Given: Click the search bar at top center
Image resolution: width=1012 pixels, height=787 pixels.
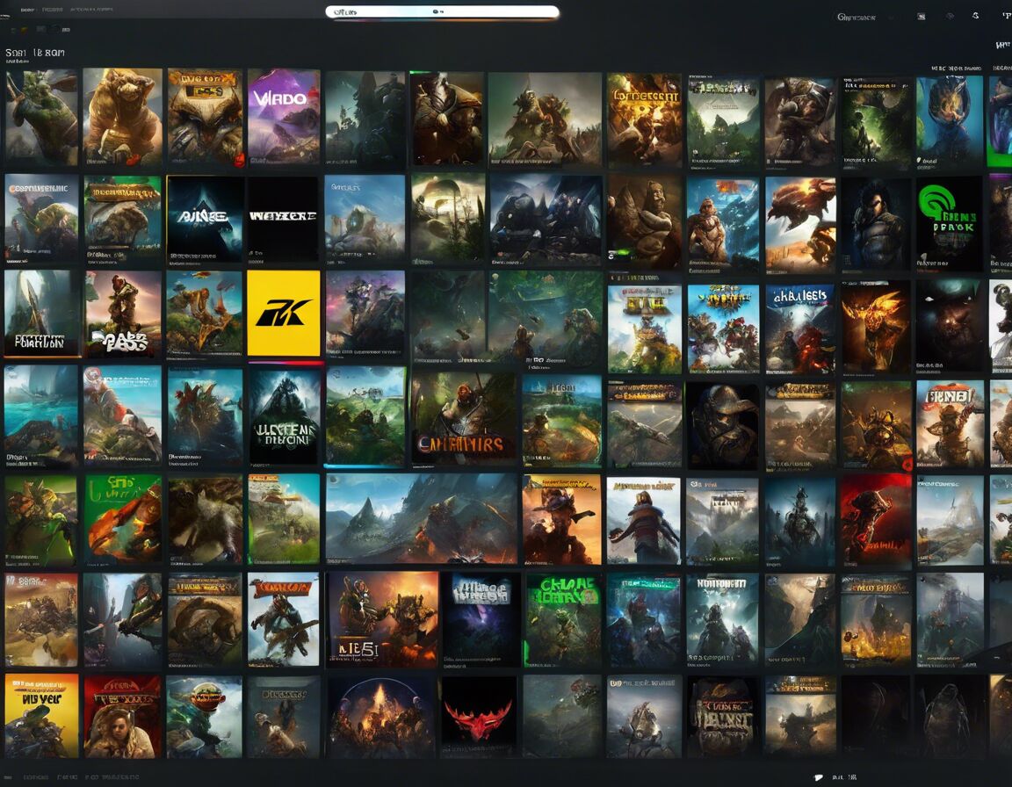Looking at the screenshot, I should pos(442,12).
